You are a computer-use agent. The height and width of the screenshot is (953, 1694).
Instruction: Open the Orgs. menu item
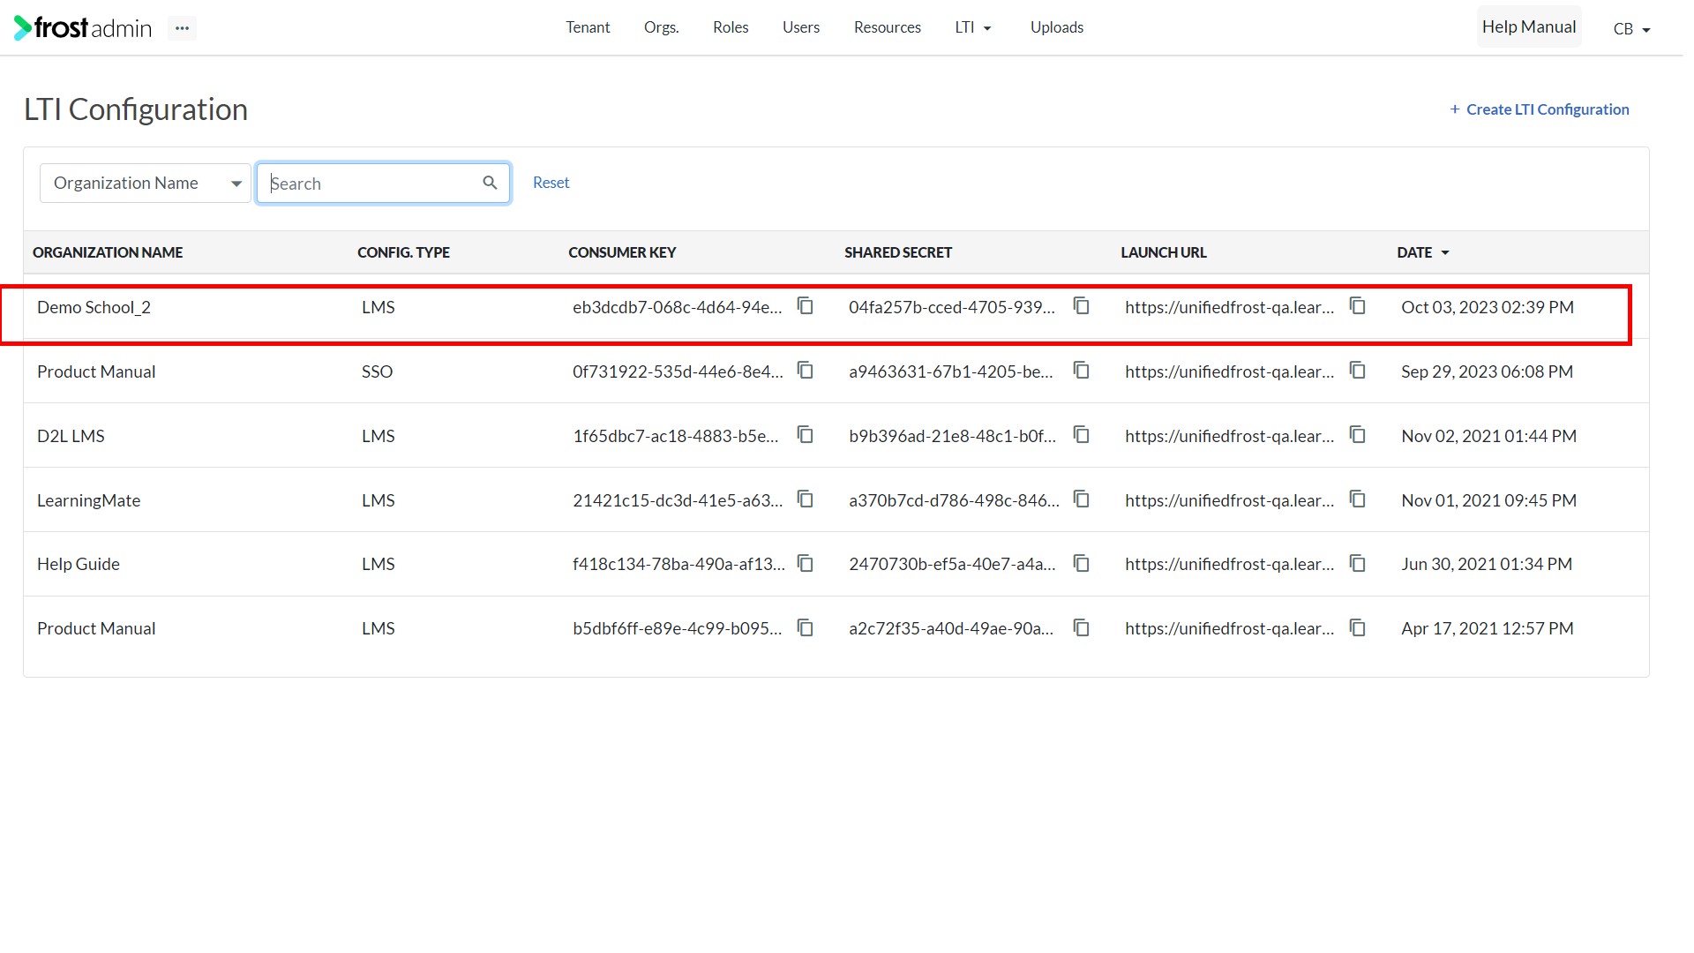[x=661, y=27]
